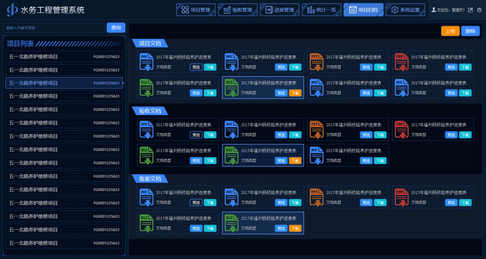This screenshot has height=259, width=486.
Task: Click the PPT file icon under 项目文档
Action: click(x=316, y=62)
